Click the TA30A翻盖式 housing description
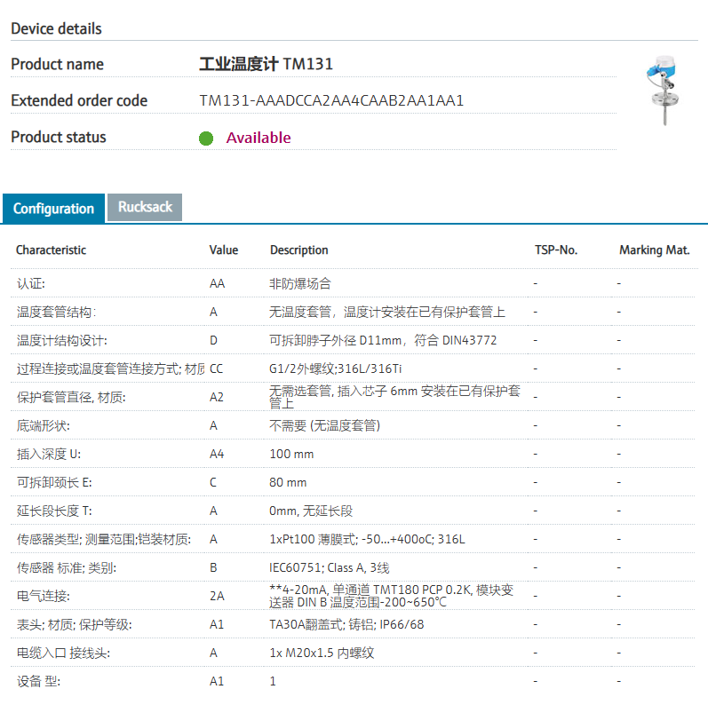708x705 pixels. tap(346, 625)
